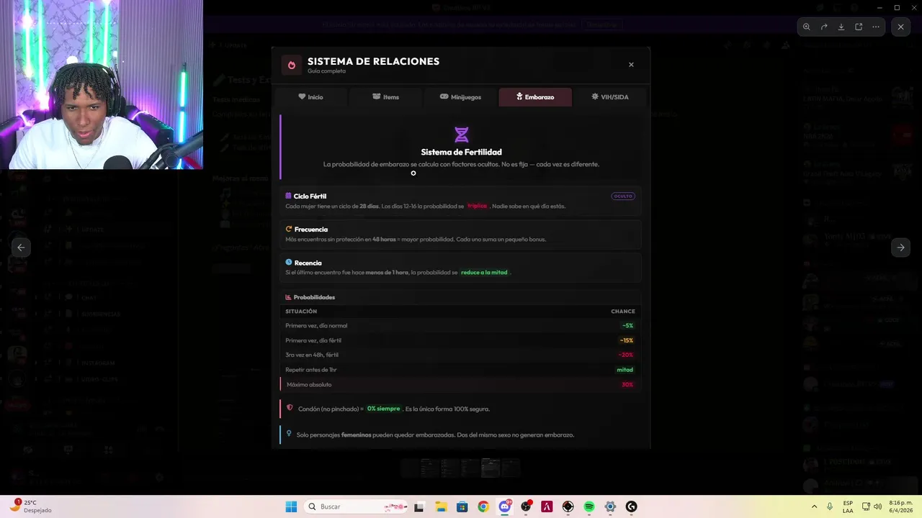
Task: Select the fifth thumbnail in the bottom strip
Action: 490,468
